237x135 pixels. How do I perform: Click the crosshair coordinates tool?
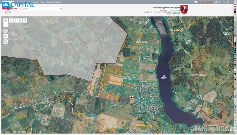(5, 36)
